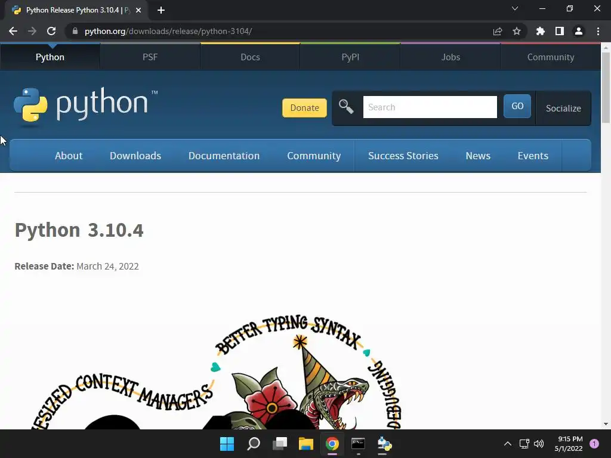Select the Jobs top meta tab
This screenshot has width=611, height=458.
pyautogui.click(x=450, y=57)
